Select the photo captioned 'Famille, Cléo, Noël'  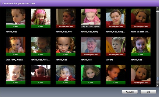66,17
